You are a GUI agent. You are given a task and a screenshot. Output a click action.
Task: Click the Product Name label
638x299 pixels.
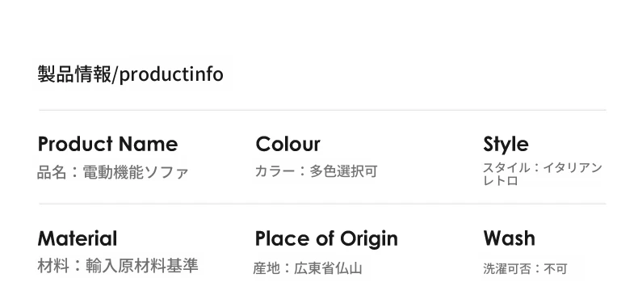click(108, 144)
